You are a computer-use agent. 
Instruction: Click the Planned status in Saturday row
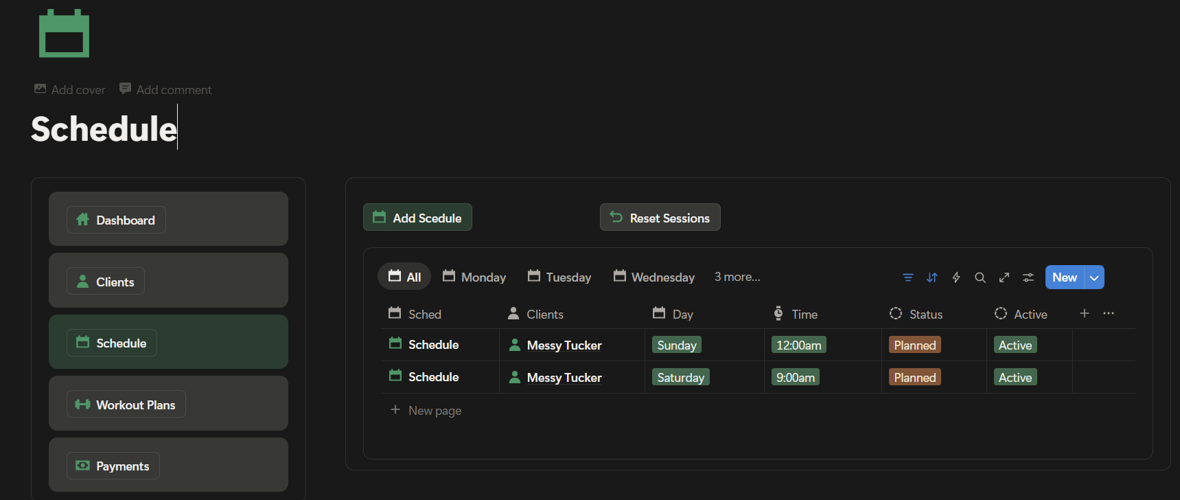pos(915,377)
